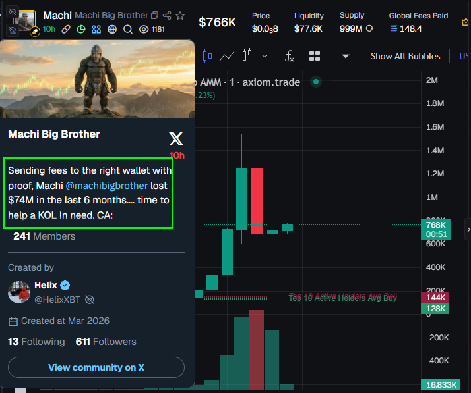Viewport: 471px width, 393px height.
Task: Click the $766K market cap value
Action: tap(217, 22)
